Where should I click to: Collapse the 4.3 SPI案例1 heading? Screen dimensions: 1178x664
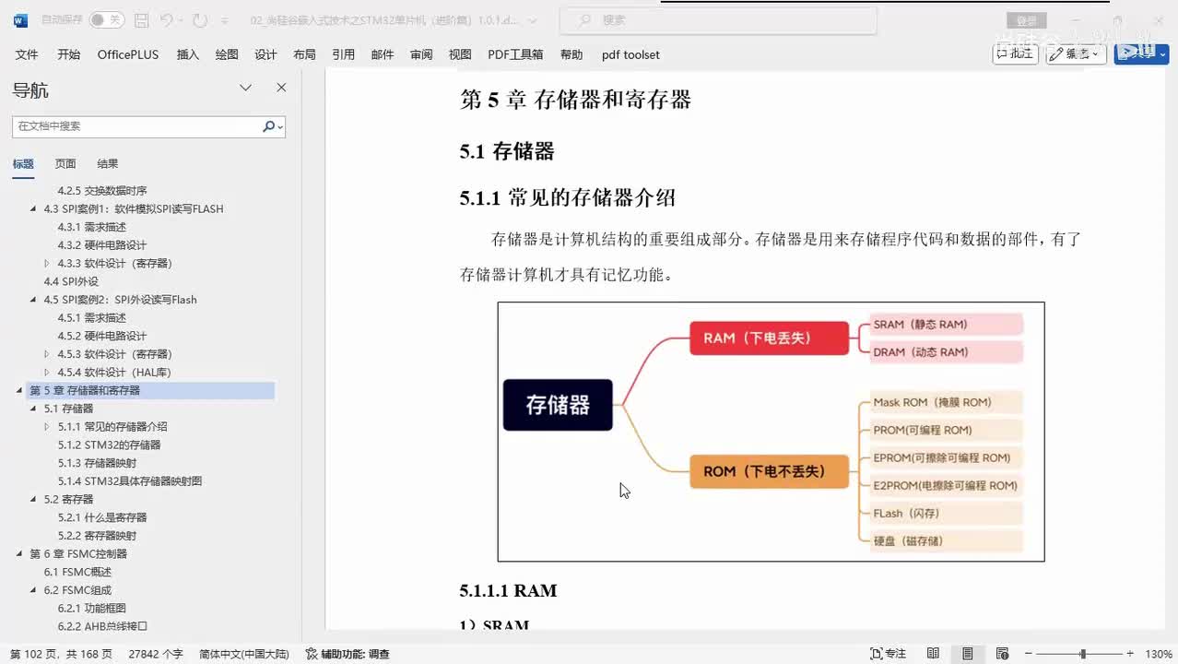tap(34, 209)
